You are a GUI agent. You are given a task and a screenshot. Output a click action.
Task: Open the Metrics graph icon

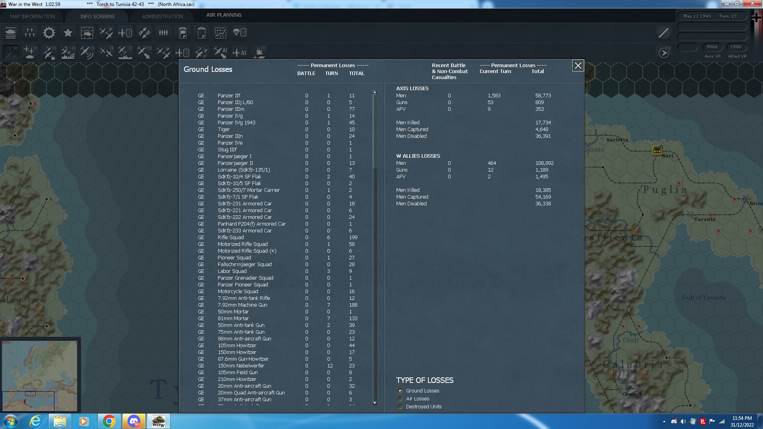point(220,33)
